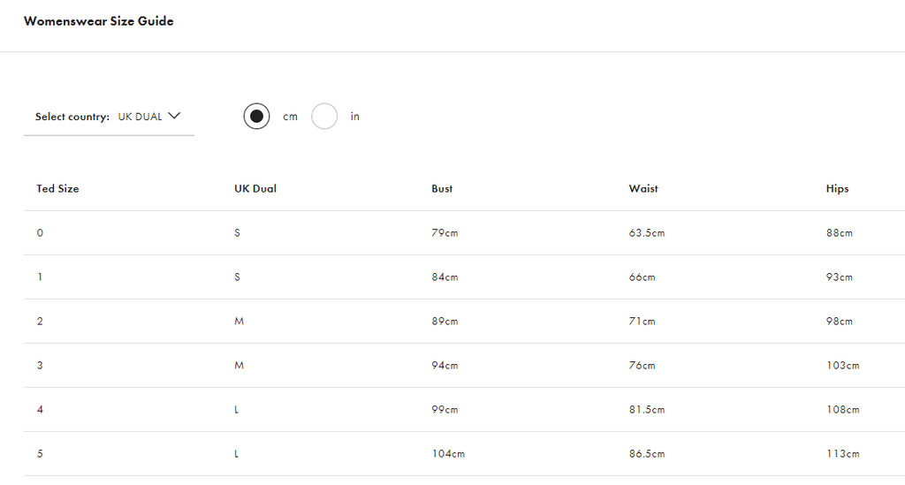Open the UK DUAL country dropdown
Image resolution: width=905 pixels, height=485 pixels.
click(x=141, y=117)
